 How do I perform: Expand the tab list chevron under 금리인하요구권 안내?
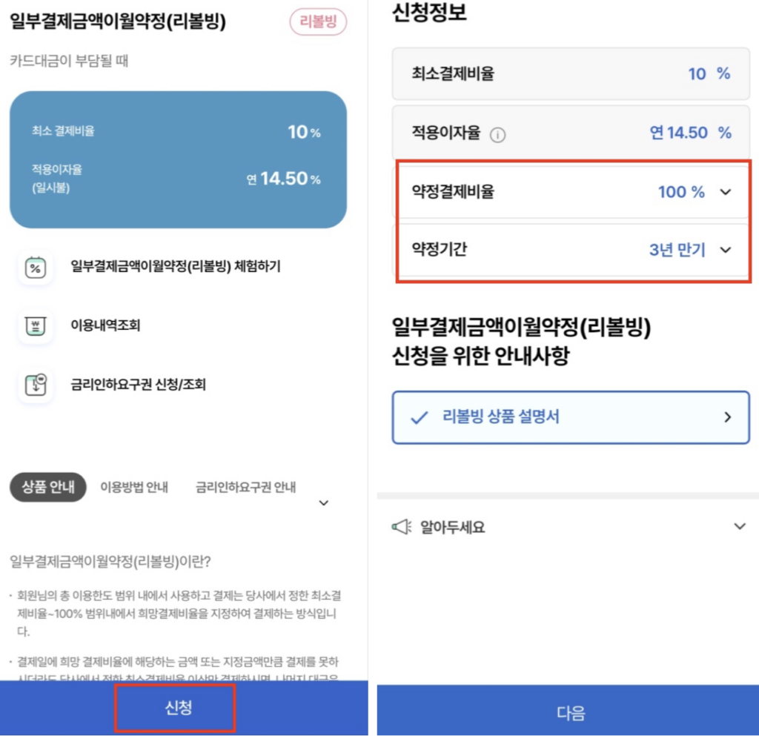click(323, 503)
